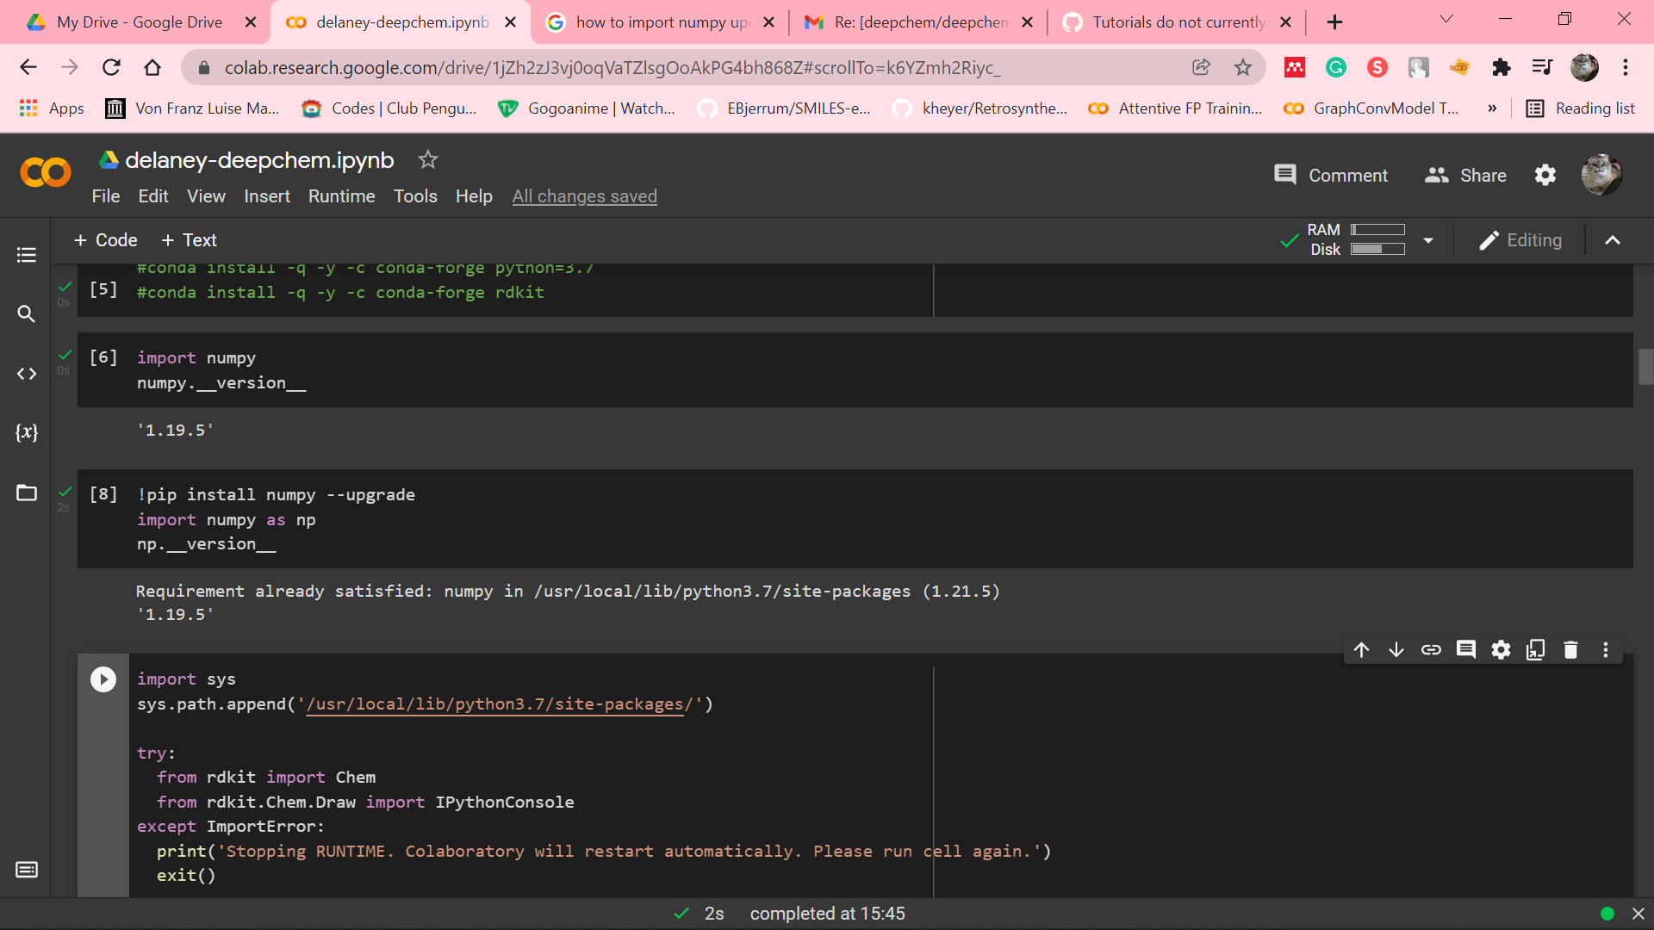
Task: Open the file browser sidebar
Action: pyautogui.click(x=26, y=493)
